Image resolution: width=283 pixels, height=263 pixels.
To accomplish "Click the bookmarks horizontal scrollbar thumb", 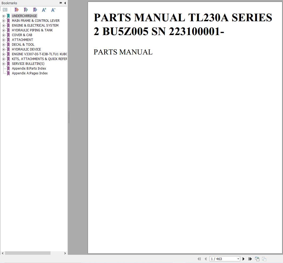I will click(x=28, y=253).
